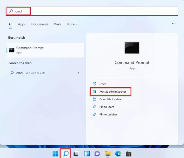
Task: Choose Pin to Start
Action: pos(107,107)
